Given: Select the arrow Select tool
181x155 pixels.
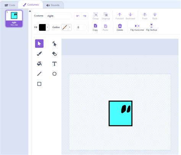Looking at the screenshot, I should (39, 43).
